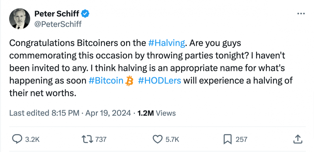Image resolution: width=314 pixels, height=152 pixels.
Task: Click the blue verified badge
Action: pos(86,14)
